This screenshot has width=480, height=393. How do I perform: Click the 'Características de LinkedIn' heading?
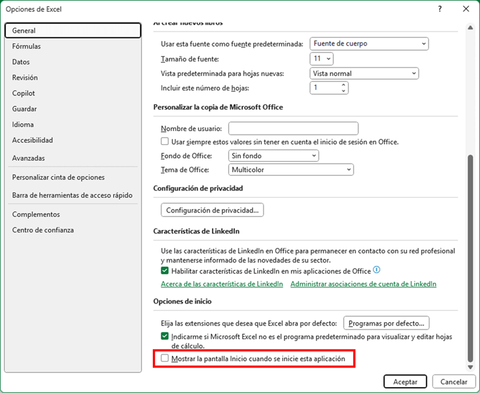(196, 231)
